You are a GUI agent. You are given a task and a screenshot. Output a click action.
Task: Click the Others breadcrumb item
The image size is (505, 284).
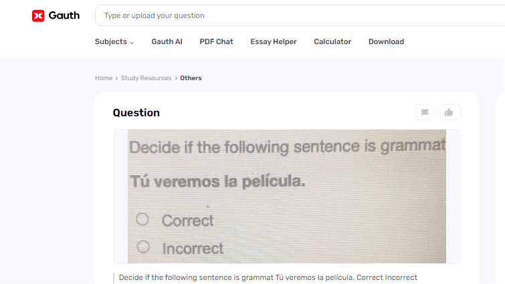(191, 78)
